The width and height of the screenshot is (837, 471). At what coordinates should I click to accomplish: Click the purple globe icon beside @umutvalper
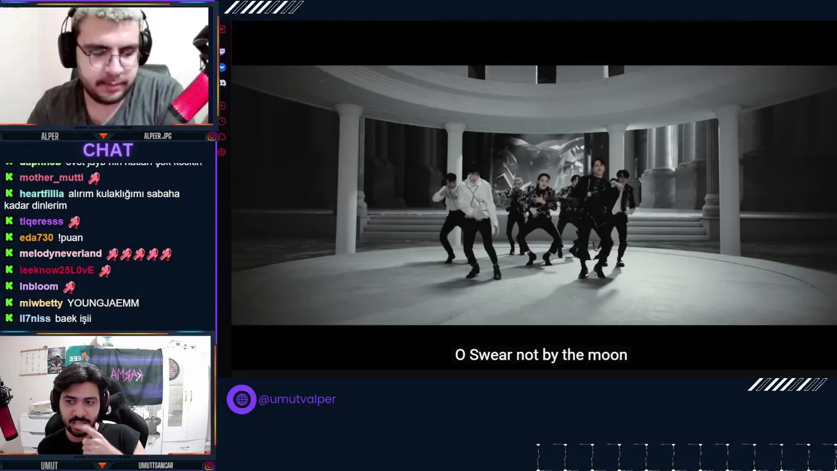tap(241, 399)
